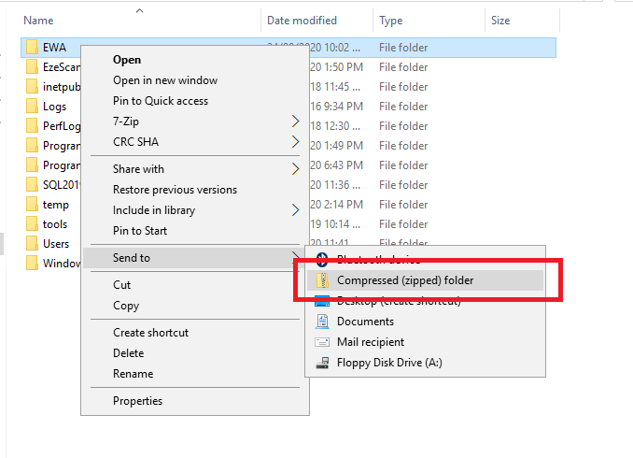Click the Size column header
The image size is (633, 458).
500,20
